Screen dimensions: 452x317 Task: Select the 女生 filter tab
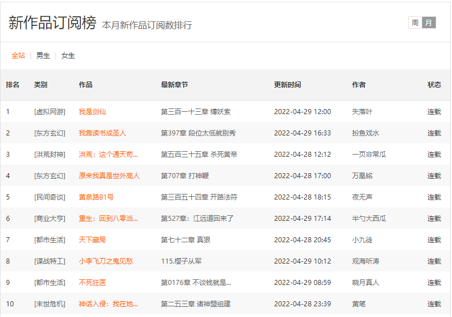[x=68, y=55]
